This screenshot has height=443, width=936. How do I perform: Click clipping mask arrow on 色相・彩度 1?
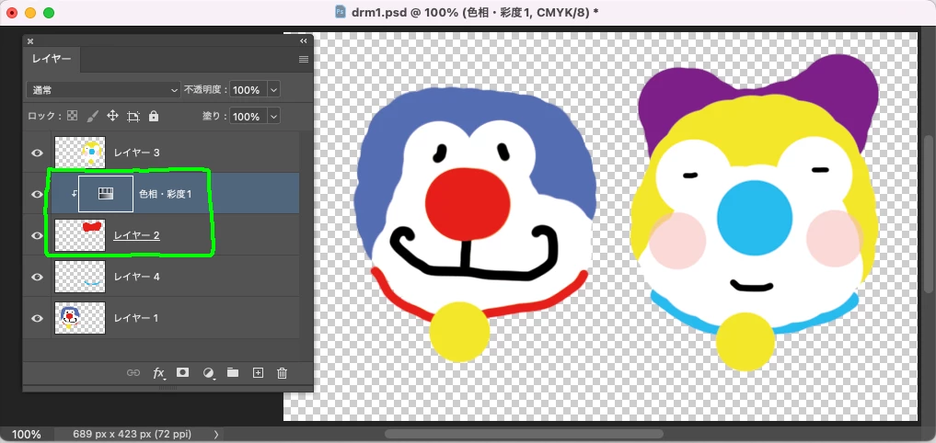coord(74,194)
